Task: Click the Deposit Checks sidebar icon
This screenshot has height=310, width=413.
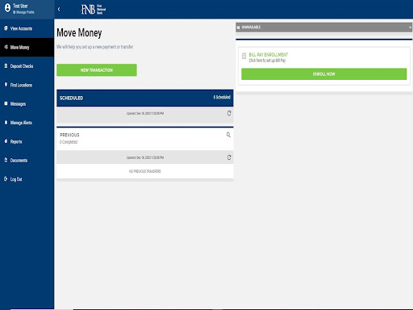Action: click(x=6, y=66)
